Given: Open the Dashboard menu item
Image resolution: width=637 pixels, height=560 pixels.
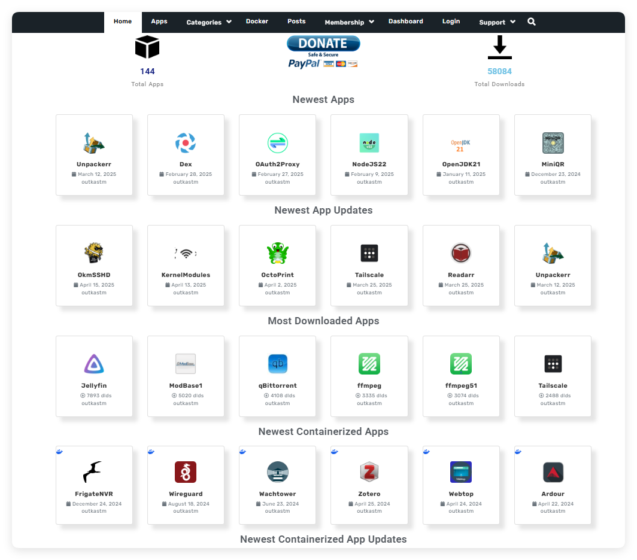Looking at the screenshot, I should point(405,22).
